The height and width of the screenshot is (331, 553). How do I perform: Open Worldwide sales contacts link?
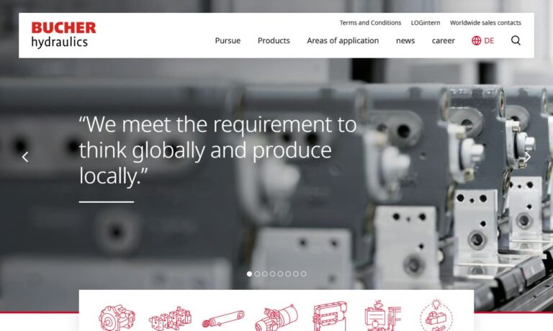tap(485, 23)
